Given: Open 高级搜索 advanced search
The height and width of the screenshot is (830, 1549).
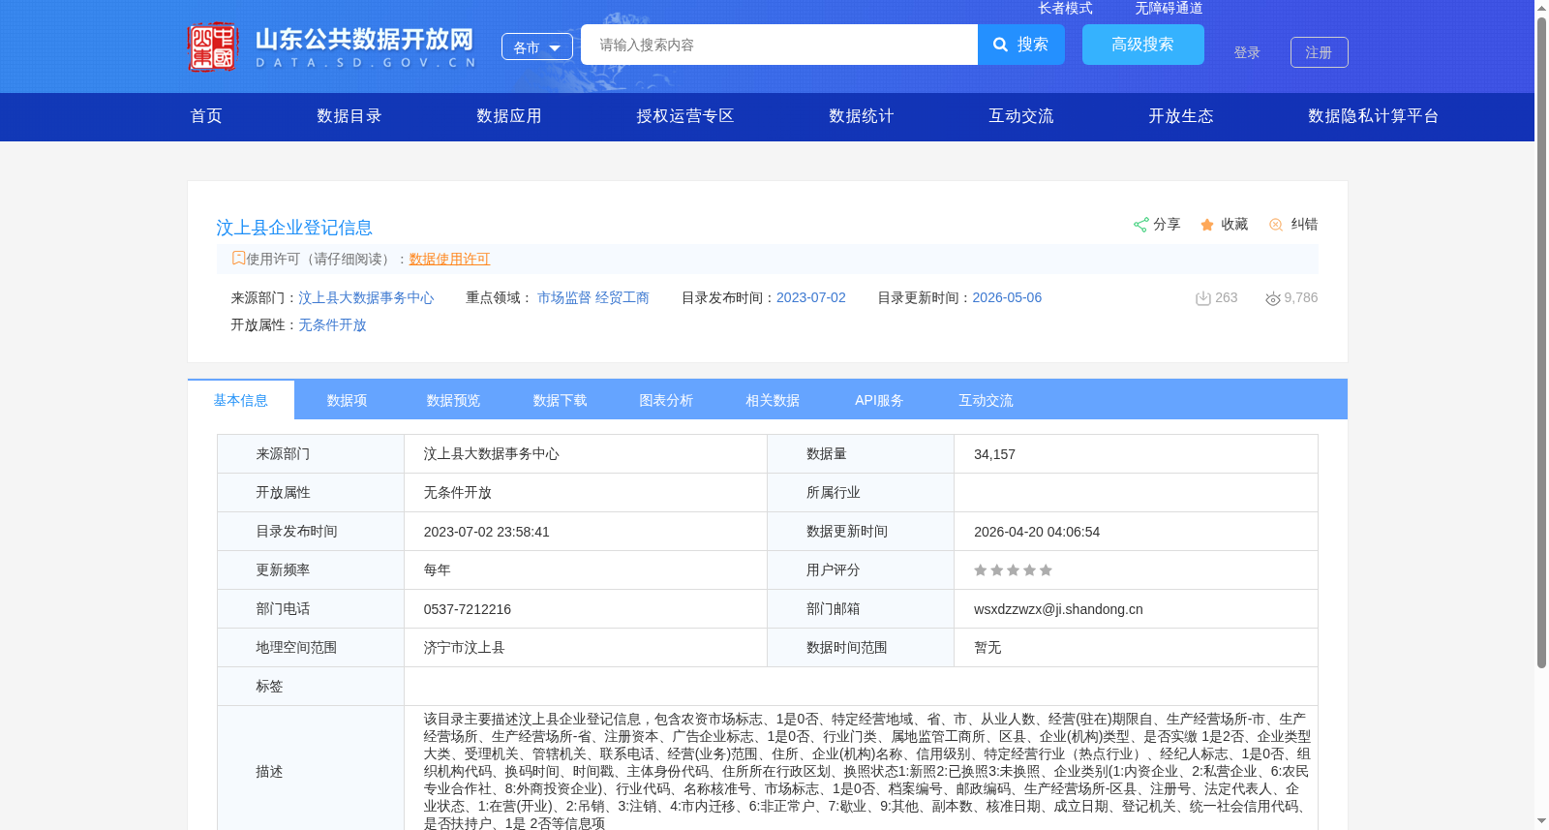Looking at the screenshot, I should 1143,45.
